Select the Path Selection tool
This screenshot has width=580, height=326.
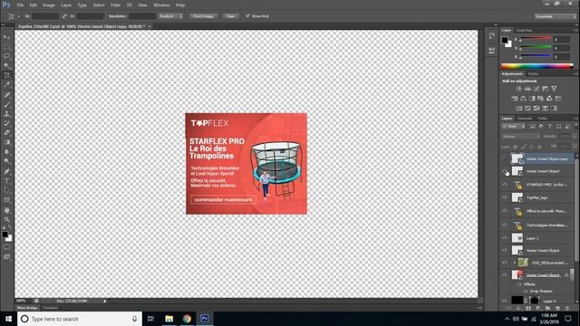point(6,190)
